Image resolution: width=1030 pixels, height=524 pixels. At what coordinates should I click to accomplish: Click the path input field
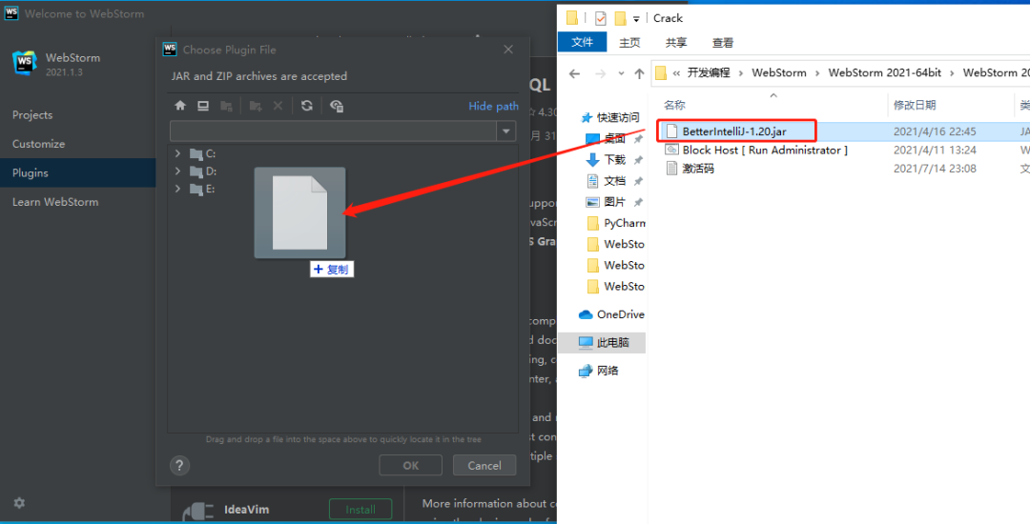point(333,131)
